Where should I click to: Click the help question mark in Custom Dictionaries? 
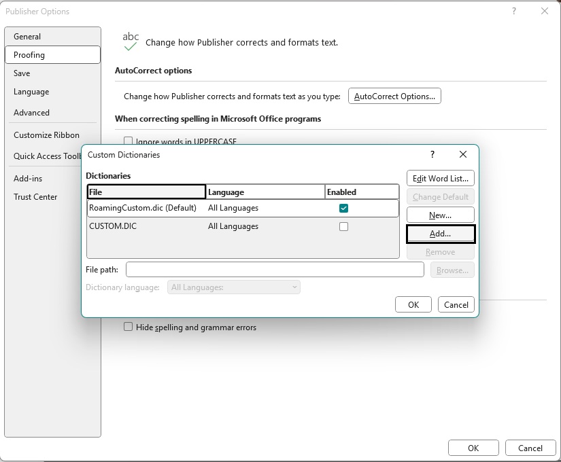coord(432,155)
